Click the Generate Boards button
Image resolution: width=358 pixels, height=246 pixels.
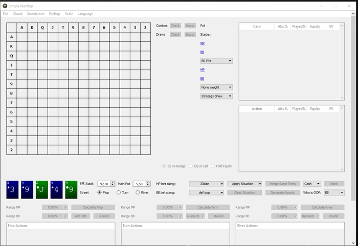(x=282, y=192)
